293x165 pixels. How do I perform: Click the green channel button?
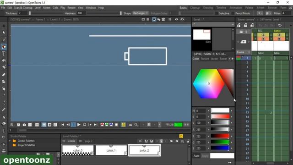(x=107, y=125)
